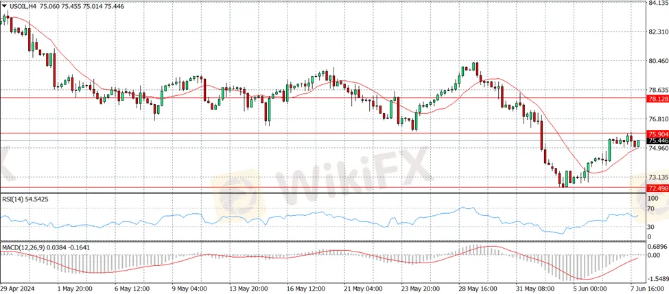This screenshot has width=669, height=294.
Task: Click the MACD -1.5489 scale value
Action: pyautogui.click(x=657, y=278)
